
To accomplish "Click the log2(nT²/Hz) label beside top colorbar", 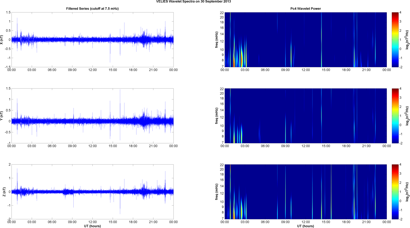I will (x=407, y=40).
